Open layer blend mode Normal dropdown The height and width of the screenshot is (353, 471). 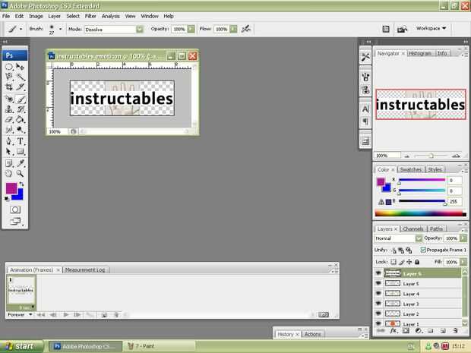coord(419,238)
